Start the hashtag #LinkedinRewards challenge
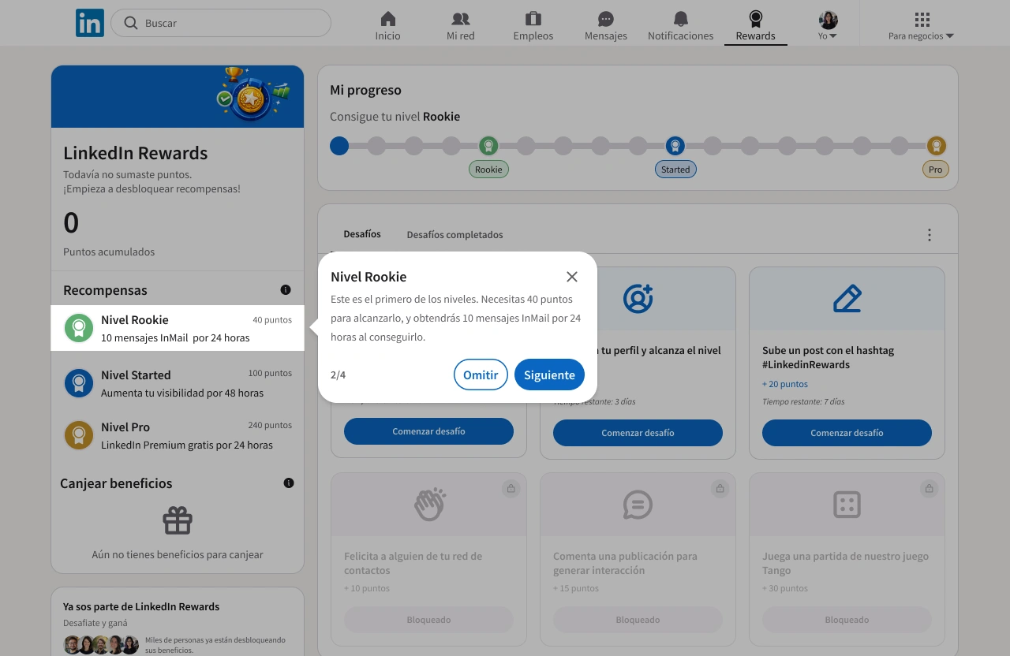Screen dimensions: 1010x656 pyautogui.click(x=847, y=432)
